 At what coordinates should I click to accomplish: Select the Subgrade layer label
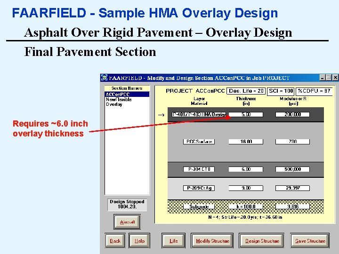199,206
